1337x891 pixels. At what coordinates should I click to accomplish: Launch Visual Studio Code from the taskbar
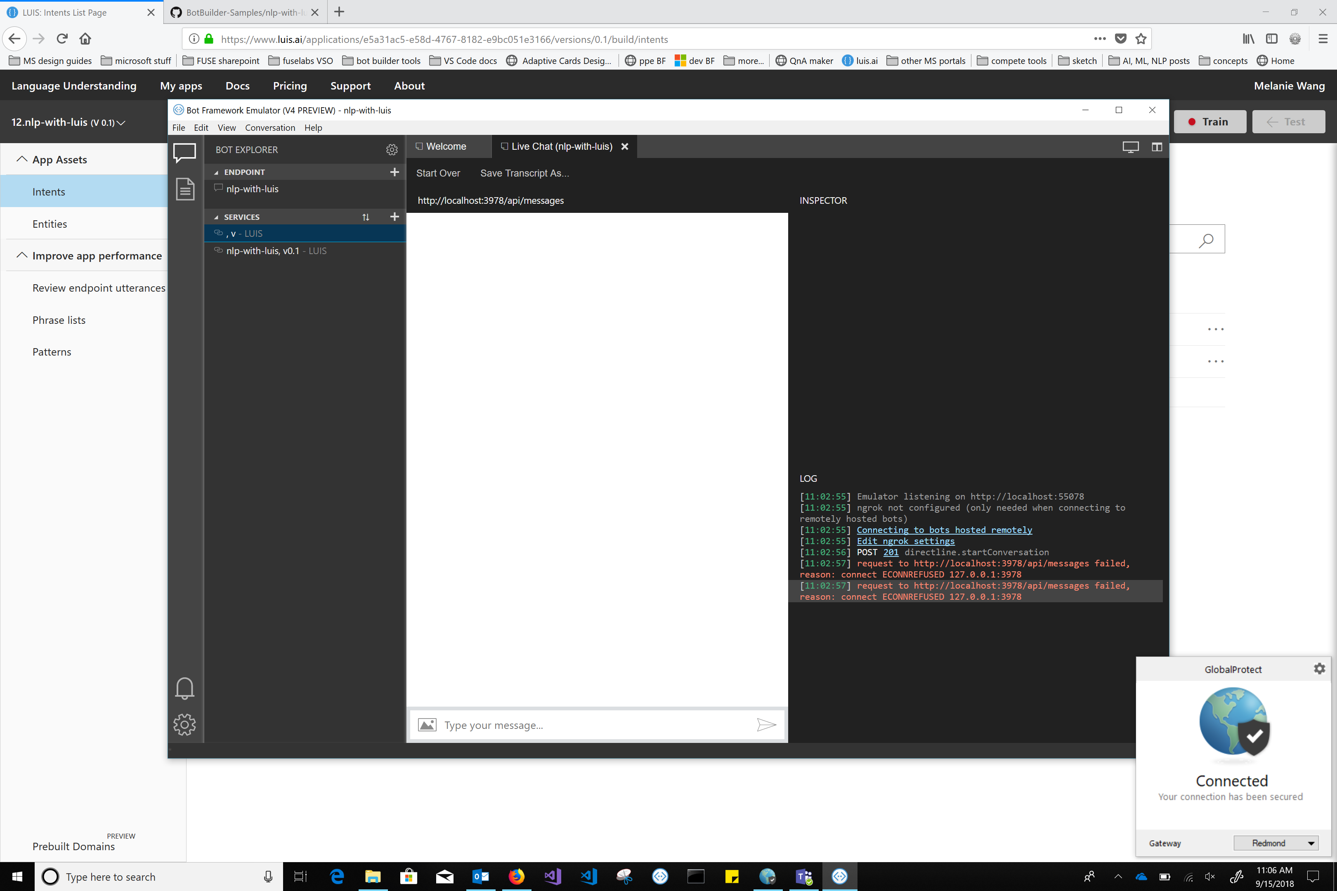(x=588, y=876)
